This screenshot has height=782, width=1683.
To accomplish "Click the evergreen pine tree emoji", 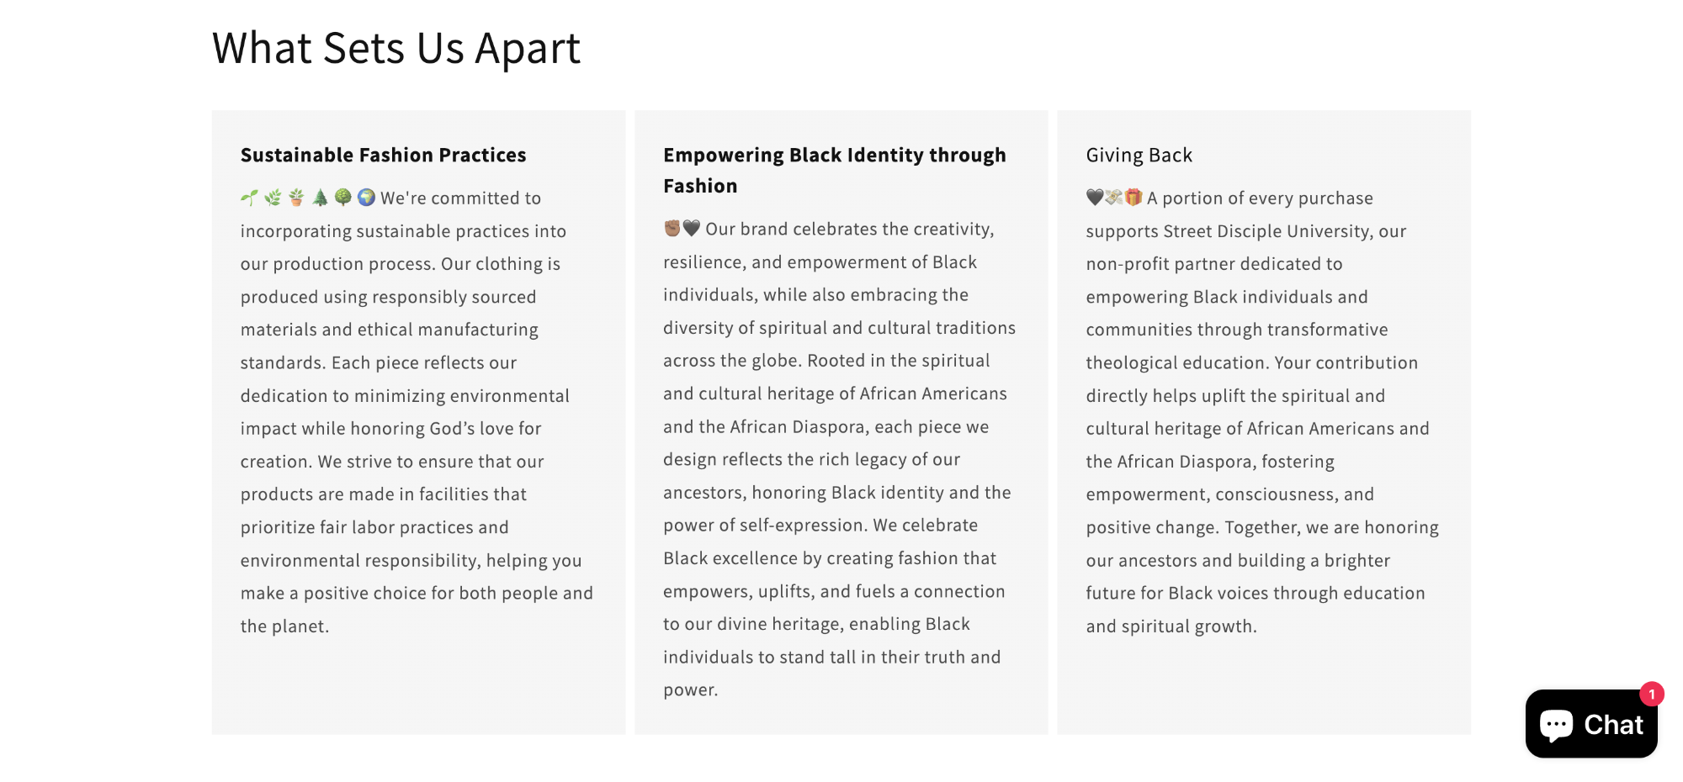I will pos(320,198).
